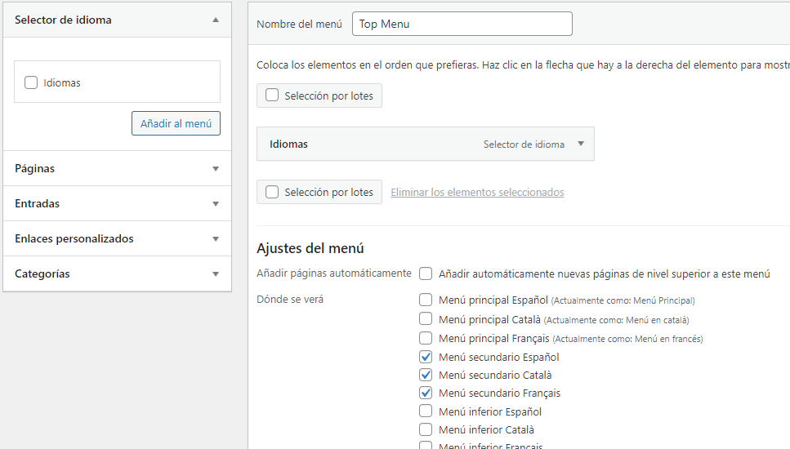Uncheck Menú secundario Español location
790x449 pixels.
(426, 357)
